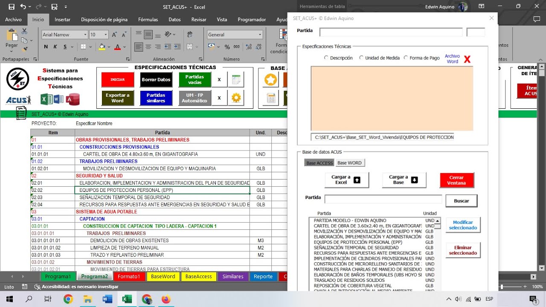Click the gold star icon in the Base panel
Image resolution: width=546 pixels, height=307 pixels.
(x=270, y=79)
